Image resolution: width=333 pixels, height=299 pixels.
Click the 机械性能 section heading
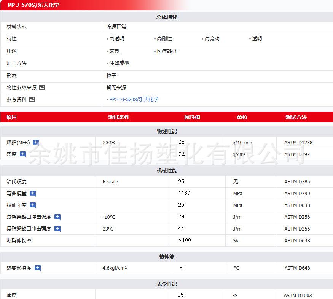(x=167, y=170)
